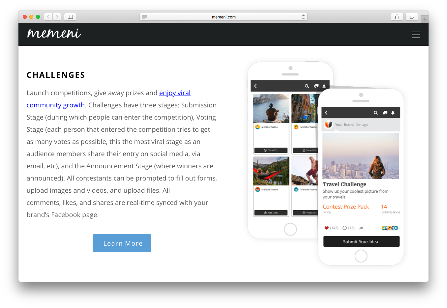
Task: Click the memeni.com address field
Action: (223, 17)
